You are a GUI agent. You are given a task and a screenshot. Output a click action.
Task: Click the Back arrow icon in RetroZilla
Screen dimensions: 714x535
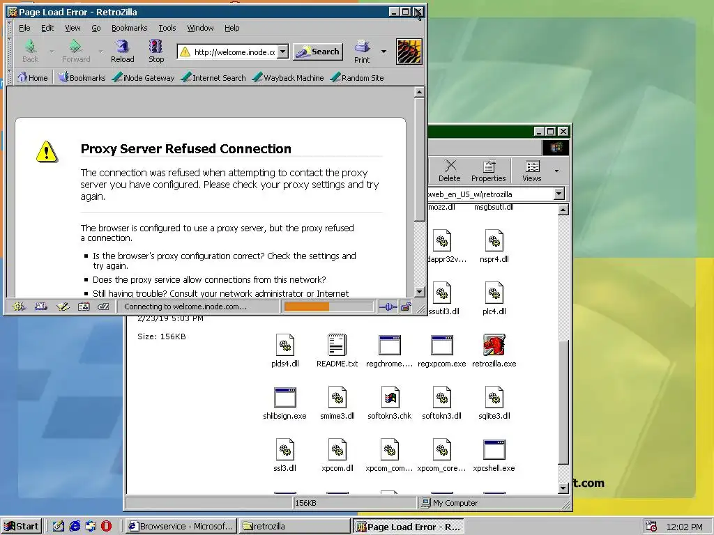click(x=30, y=47)
